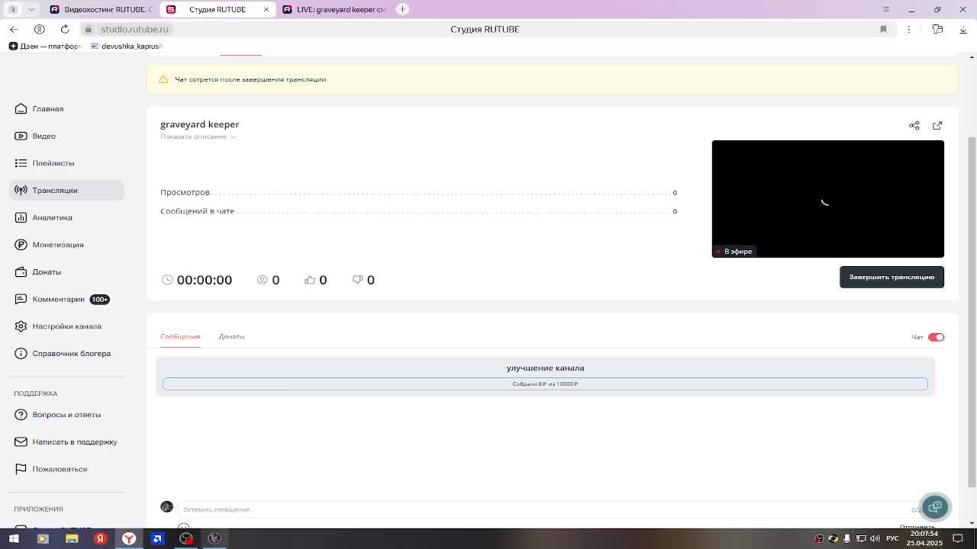This screenshot has width=977, height=549.
Task: Switch to the Донаты tab in chat
Action: coord(231,336)
